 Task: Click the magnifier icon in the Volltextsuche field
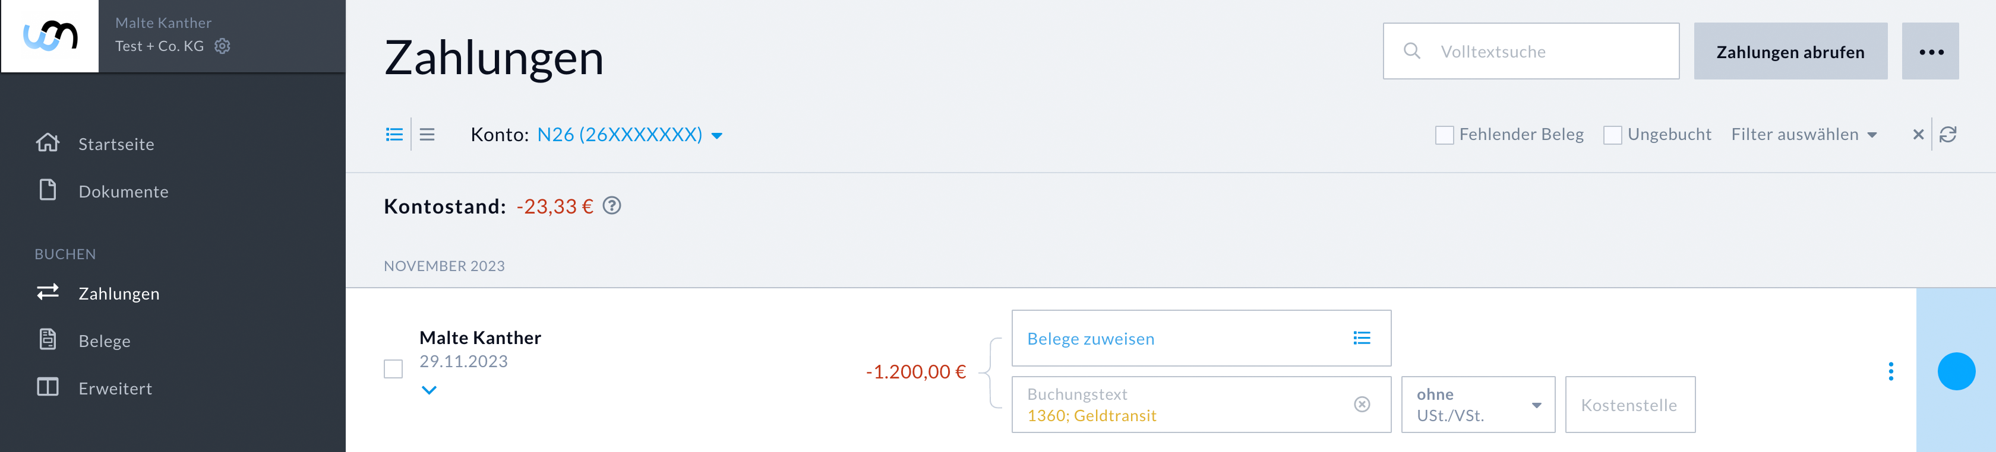[1413, 51]
